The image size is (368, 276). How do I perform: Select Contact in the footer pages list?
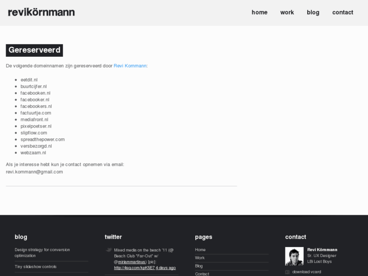pyautogui.click(x=202, y=273)
